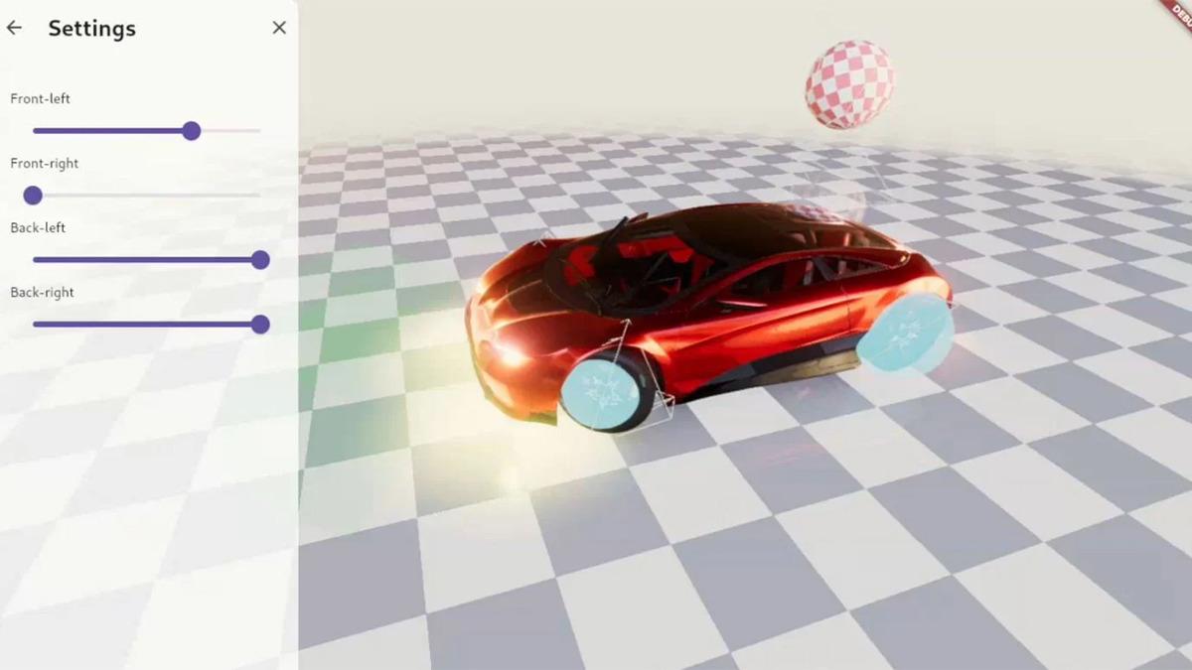Click the Back-left label text
This screenshot has width=1192, height=670.
(38, 228)
